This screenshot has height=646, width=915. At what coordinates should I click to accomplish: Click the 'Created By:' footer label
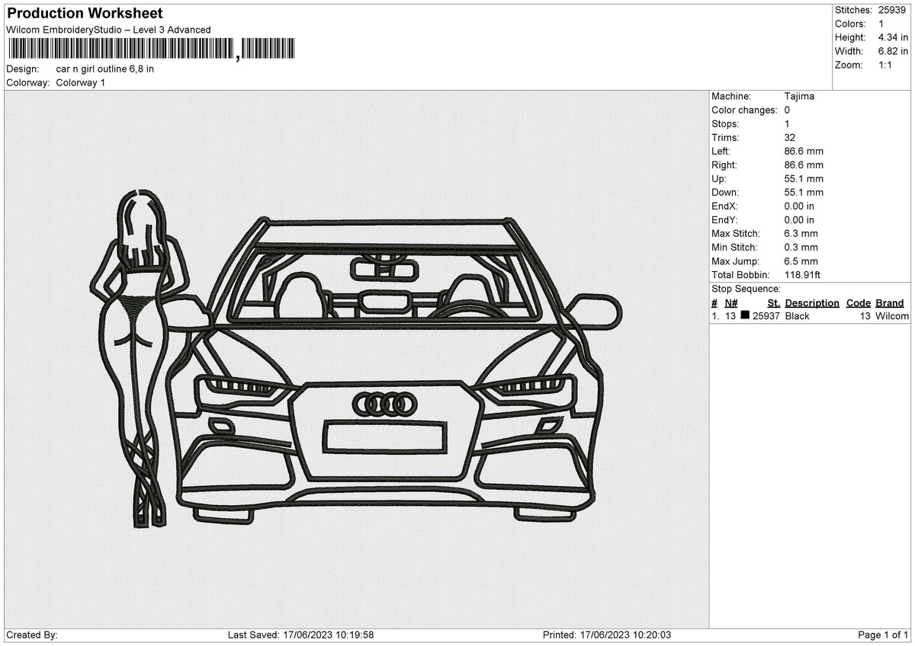click(x=32, y=635)
